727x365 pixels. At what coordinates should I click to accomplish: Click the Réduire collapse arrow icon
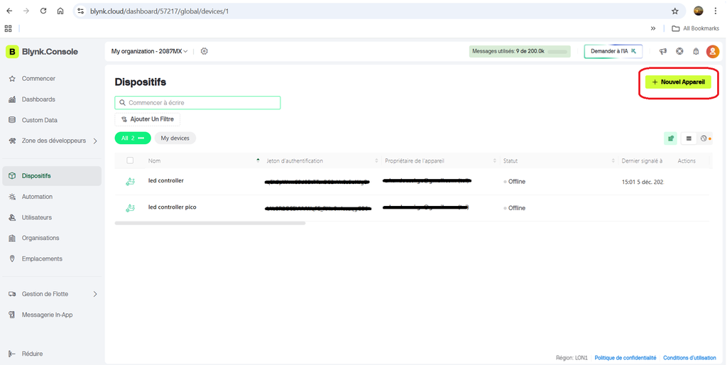click(x=12, y=354)
